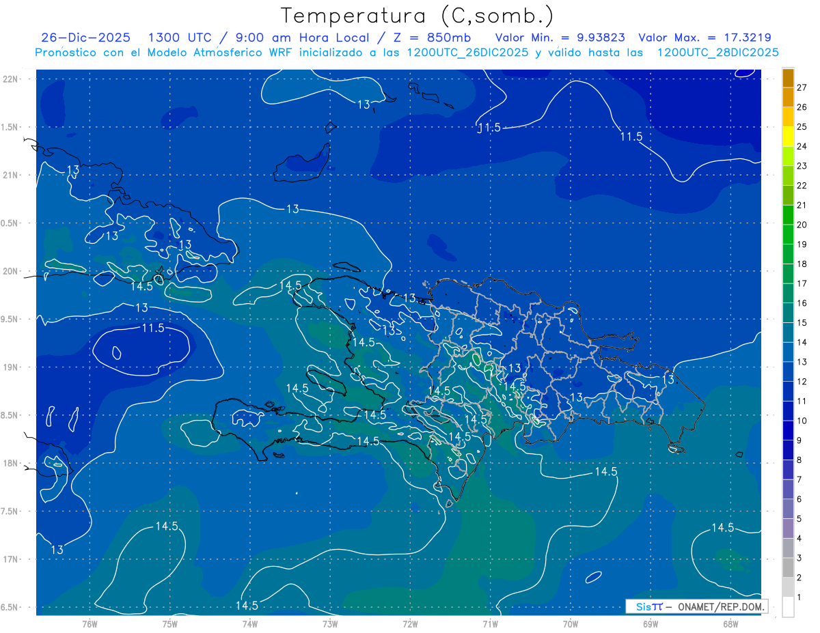This screenshot has height=633, width=820.
Task: Click the '19N' latitude axis label
Action: pos(11,367)
